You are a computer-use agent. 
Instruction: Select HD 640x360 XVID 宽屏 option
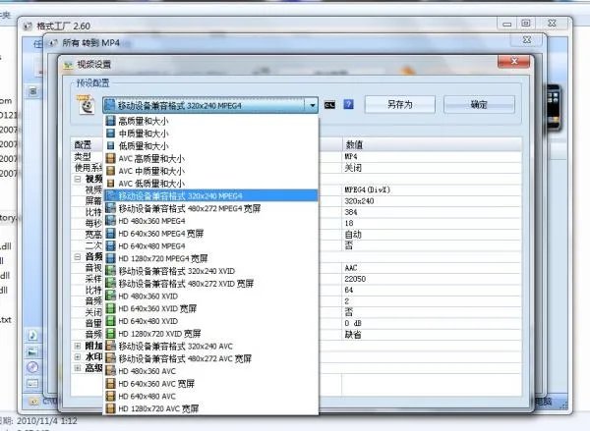tap(210, 308)
